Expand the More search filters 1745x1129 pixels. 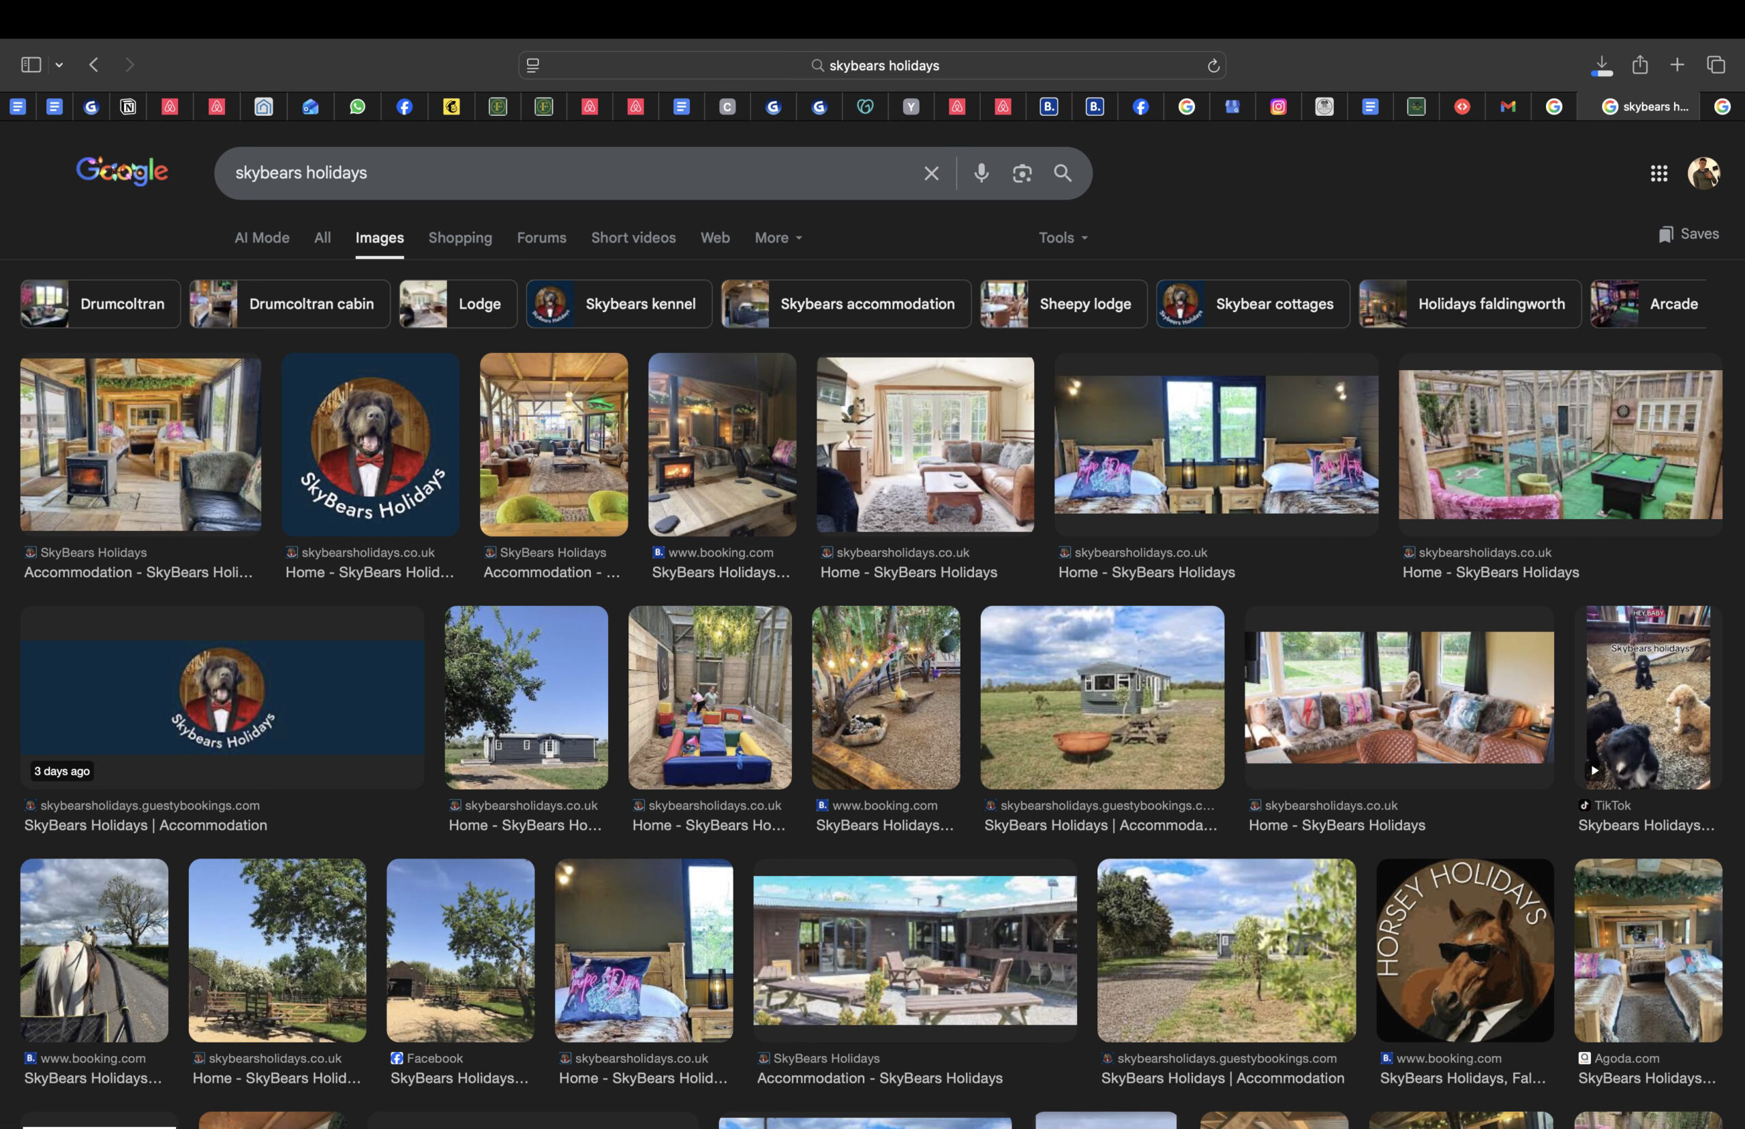click(x=778, y=238)
